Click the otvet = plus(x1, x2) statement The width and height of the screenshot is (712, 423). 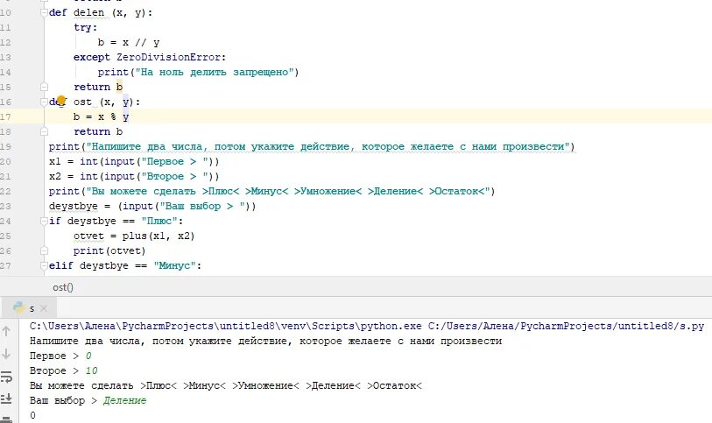tap(134, 236)
